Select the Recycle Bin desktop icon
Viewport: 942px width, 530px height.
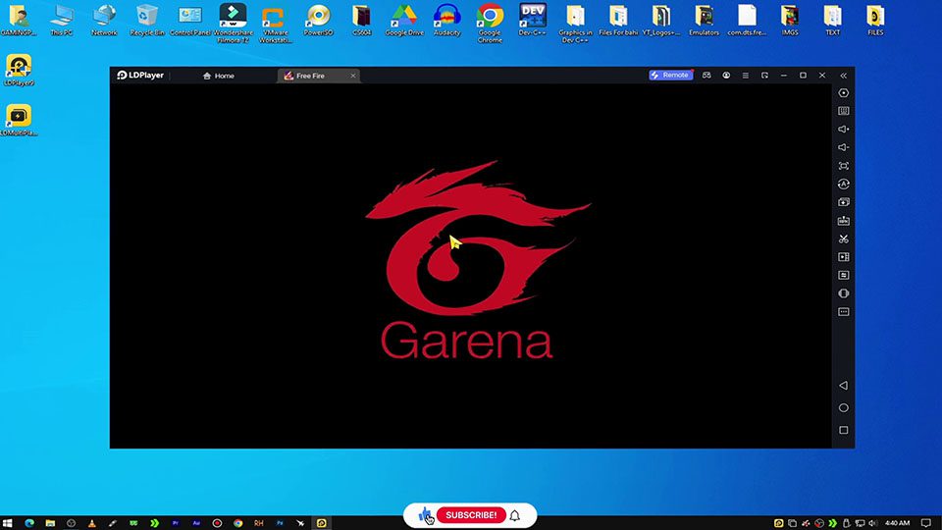[146, 21]
